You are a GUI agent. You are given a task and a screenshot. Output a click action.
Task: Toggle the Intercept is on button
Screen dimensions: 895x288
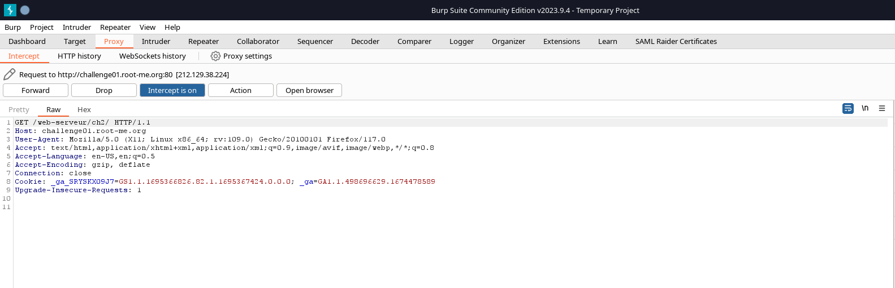pyautogui.click(x=172, y=90)
